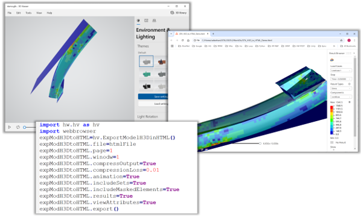Open the Step time dropdown
Screen dimensions: 361x217
click(341, 79)
